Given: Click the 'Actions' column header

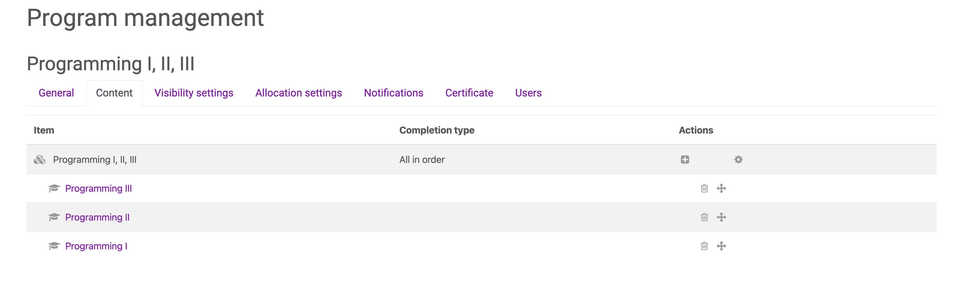Looking at the screenshot, I should click(x=696, y=130).
